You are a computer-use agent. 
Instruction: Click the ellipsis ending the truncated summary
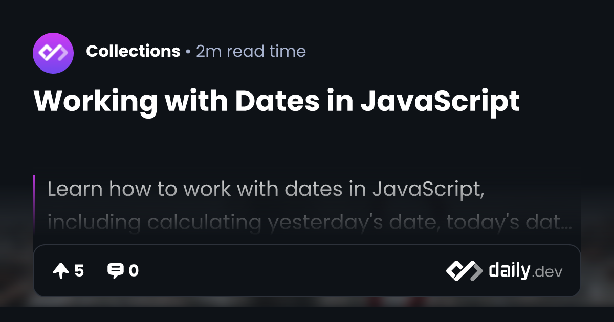pos(565,224)
